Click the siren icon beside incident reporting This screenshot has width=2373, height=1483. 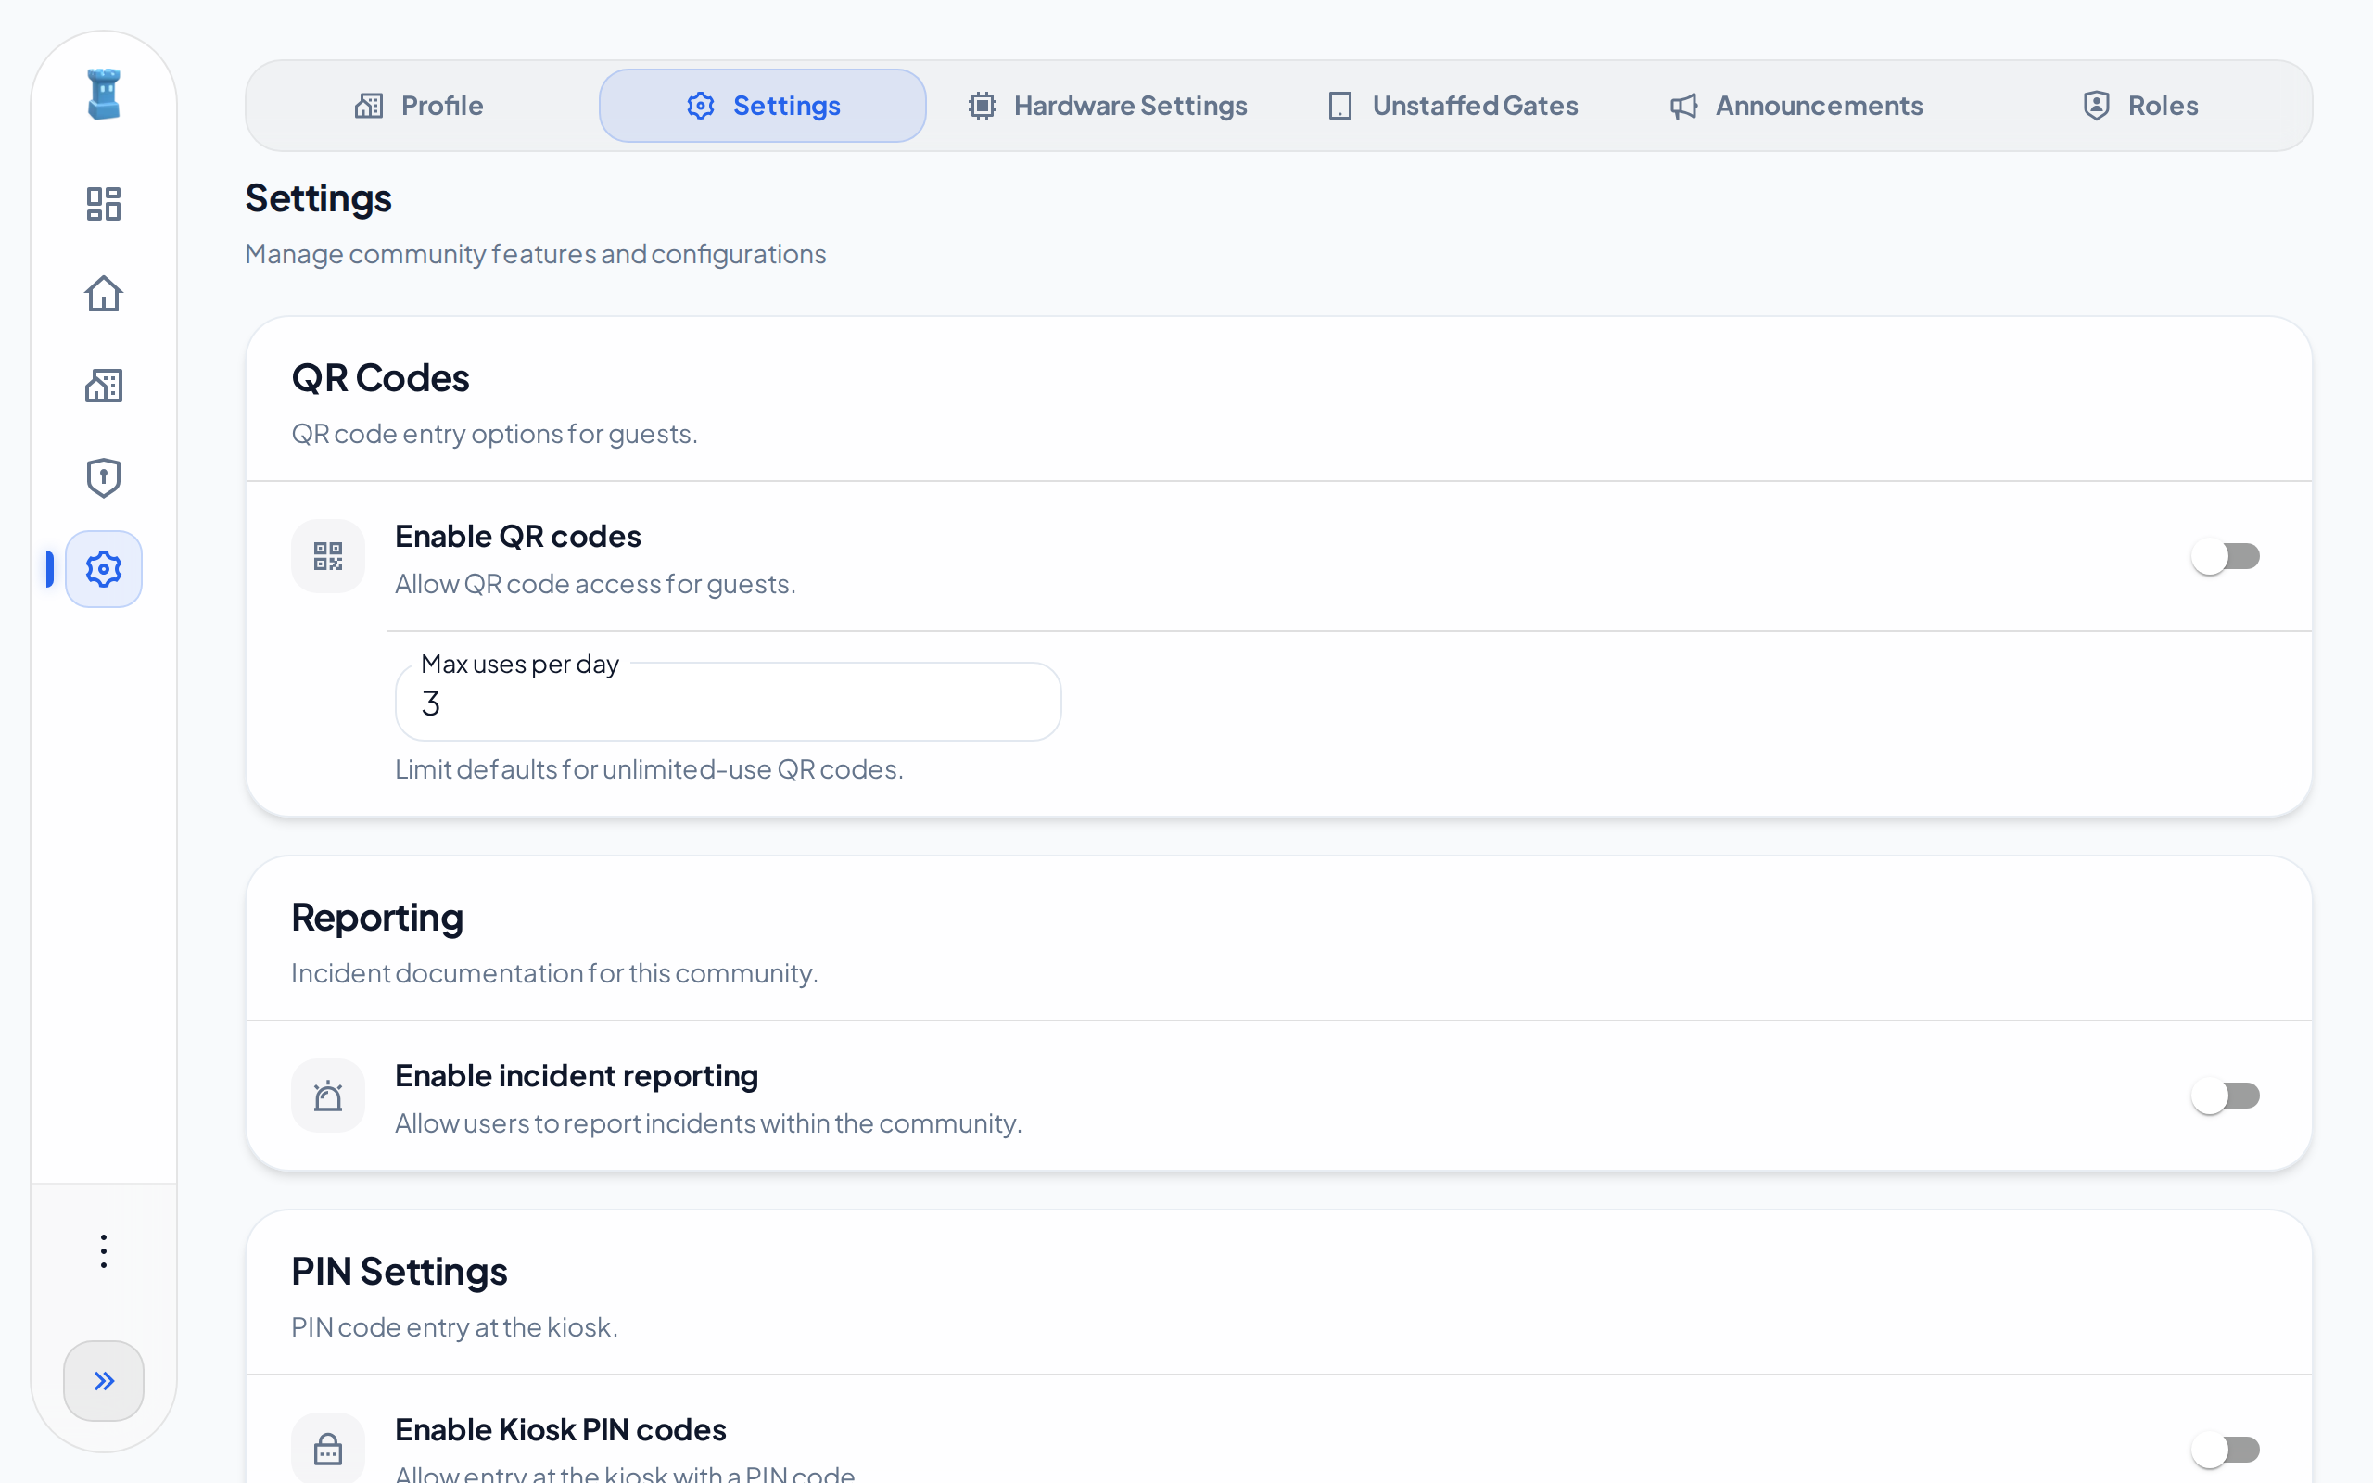(328, 1096)
